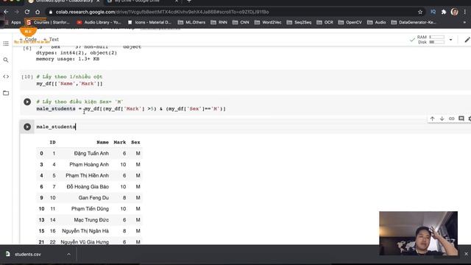Expand the runtime connection dropdown arrow
This screenshot has width=471, height=265.
pyautogui.click(x=450, y=40)
